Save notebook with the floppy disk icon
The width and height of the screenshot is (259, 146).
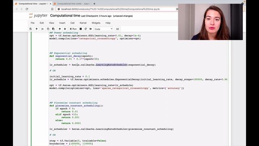pos(31,29)
